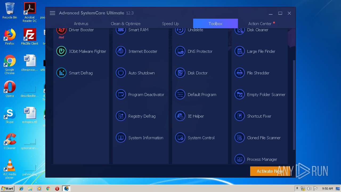The width and height of the screenshot is (341, 192).
Task: Open Program Deactivator icon
Action: (x=121, y=94)
